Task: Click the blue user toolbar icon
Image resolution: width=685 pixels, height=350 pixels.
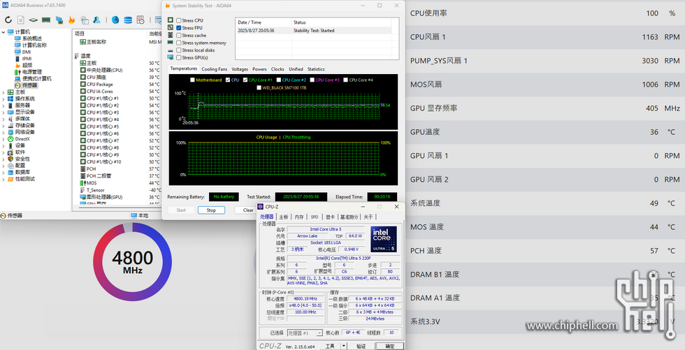Action: click(x=97, y=20)
